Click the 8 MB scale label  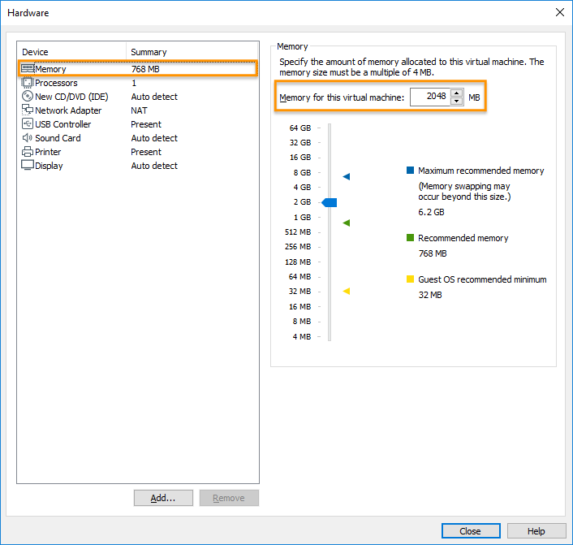(x=301, y=321)
